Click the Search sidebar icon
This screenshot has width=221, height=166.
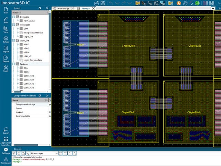point(6,131)
